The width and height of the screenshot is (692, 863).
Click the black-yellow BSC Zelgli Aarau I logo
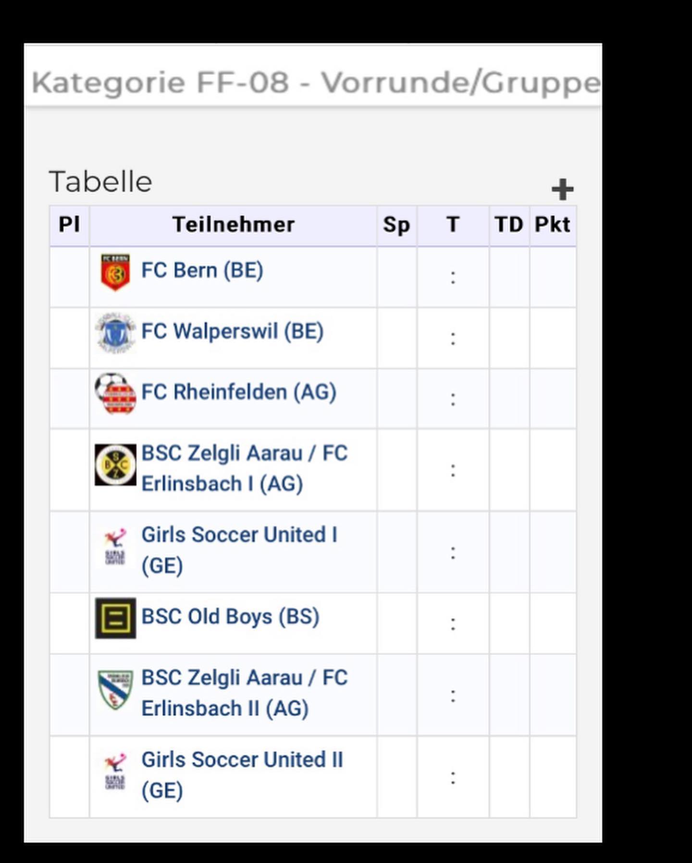tap(115, 465)
